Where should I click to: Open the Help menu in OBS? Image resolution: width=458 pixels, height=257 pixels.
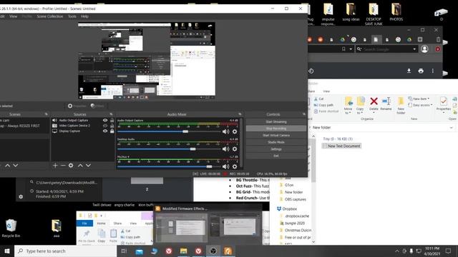pyautogui.click(x=84, y=16)
